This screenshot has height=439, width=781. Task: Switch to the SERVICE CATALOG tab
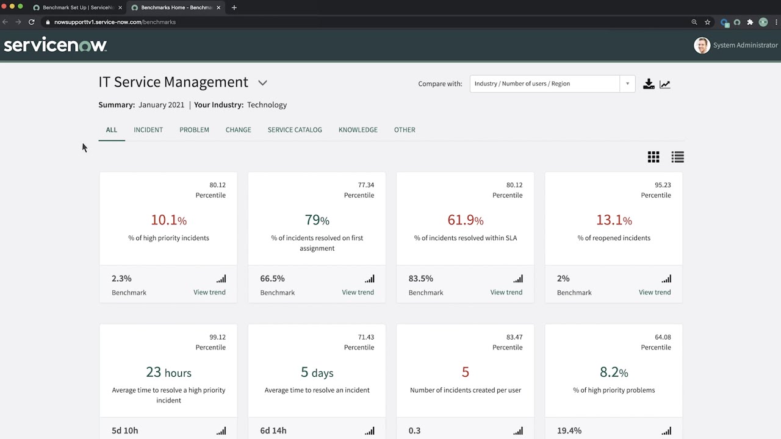pos(295,130)
